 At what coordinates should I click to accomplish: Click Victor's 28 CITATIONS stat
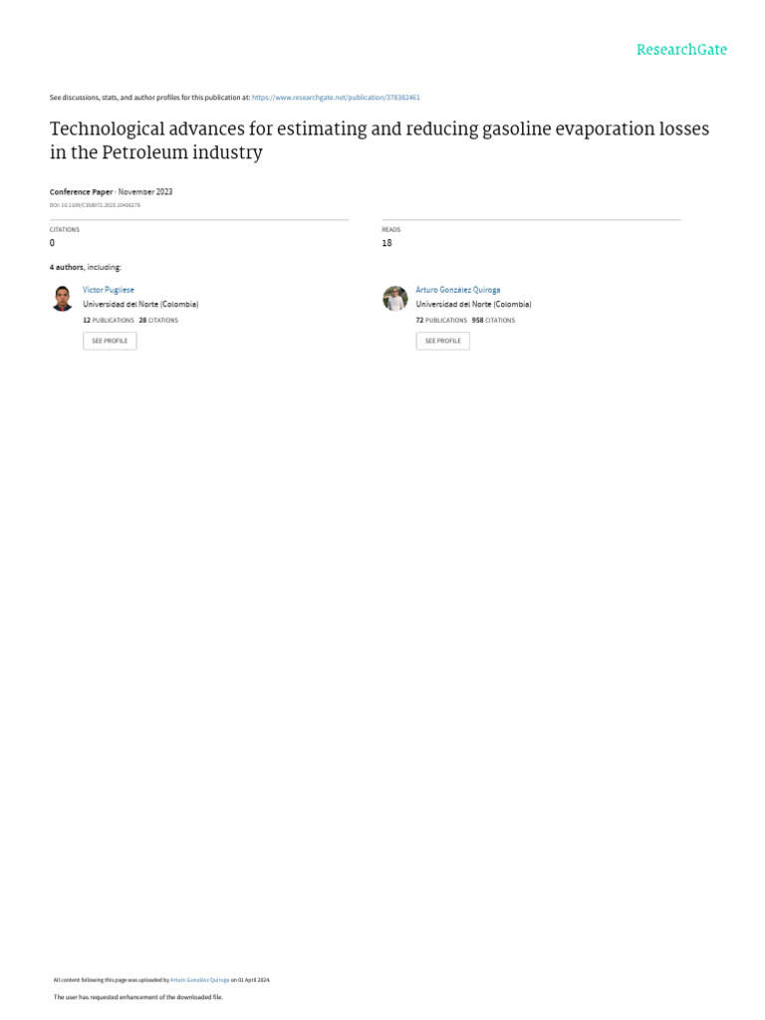(158, 320)
